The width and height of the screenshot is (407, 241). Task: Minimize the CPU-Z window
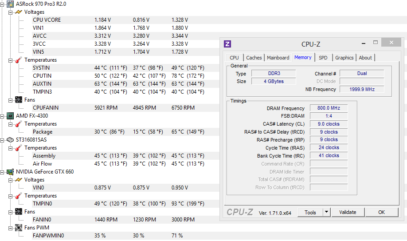(364, 43)
